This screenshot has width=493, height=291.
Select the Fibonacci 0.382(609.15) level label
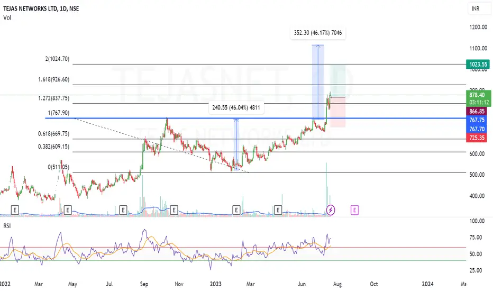pos(54,147)
